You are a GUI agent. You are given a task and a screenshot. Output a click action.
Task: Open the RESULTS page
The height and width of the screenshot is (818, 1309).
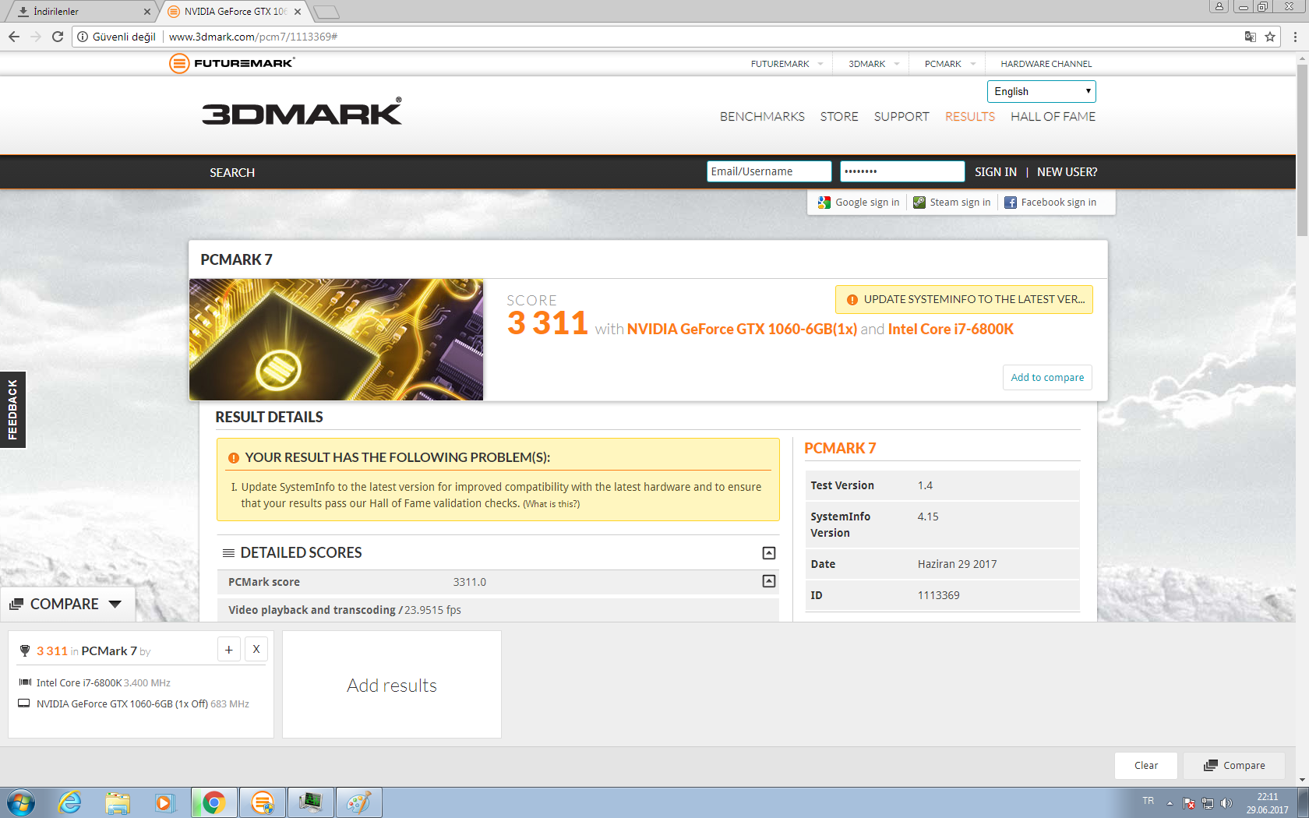pyautogui.click(x=970, y=117)
